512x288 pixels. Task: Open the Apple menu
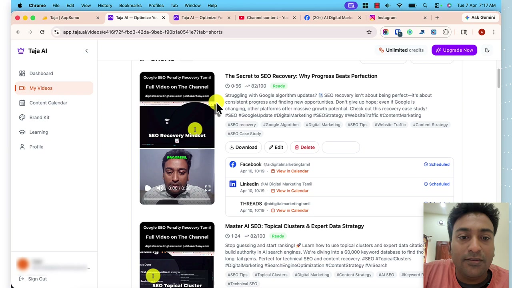point(20,6)
